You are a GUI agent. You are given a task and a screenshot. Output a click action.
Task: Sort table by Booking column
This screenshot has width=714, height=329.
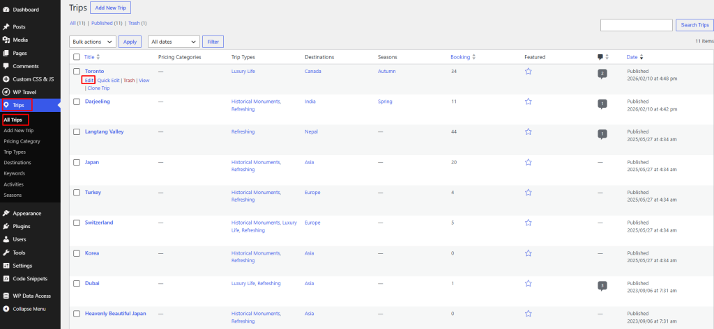(463, 57)
